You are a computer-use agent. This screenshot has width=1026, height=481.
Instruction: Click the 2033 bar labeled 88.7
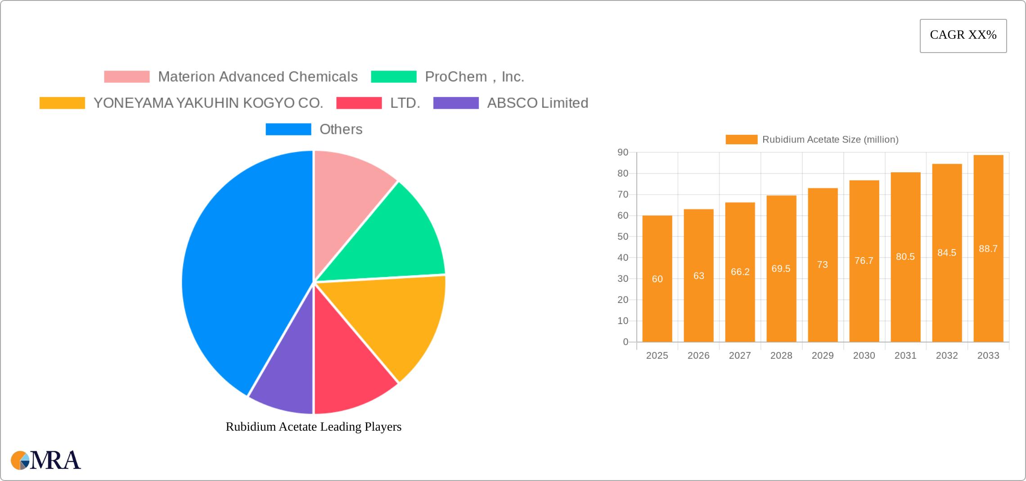point(988,249)
